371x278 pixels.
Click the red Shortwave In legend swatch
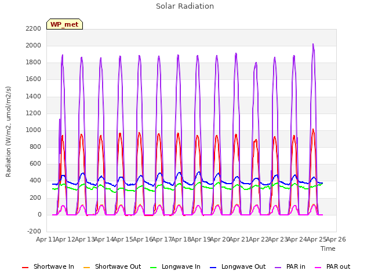(x=25, y=268)
